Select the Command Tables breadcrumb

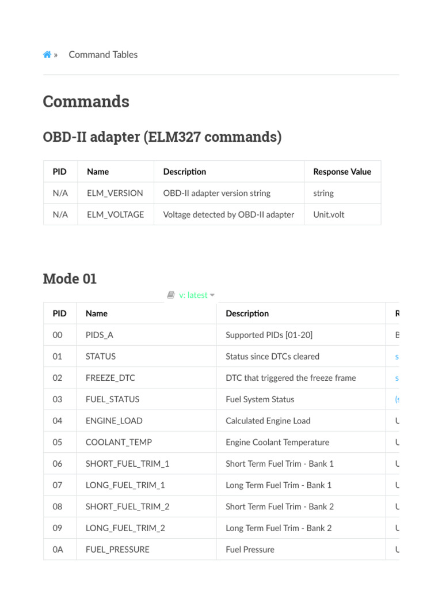103,55
